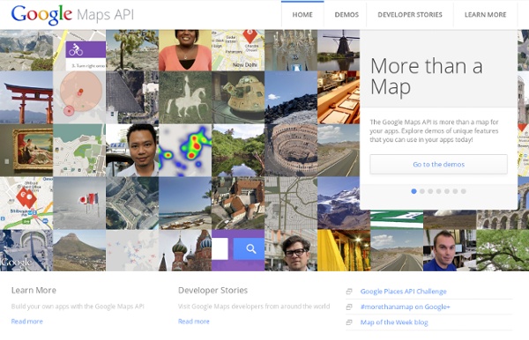Open the pink radius circle map tile
Screen dimensions: 529x340
coord(79,98)
